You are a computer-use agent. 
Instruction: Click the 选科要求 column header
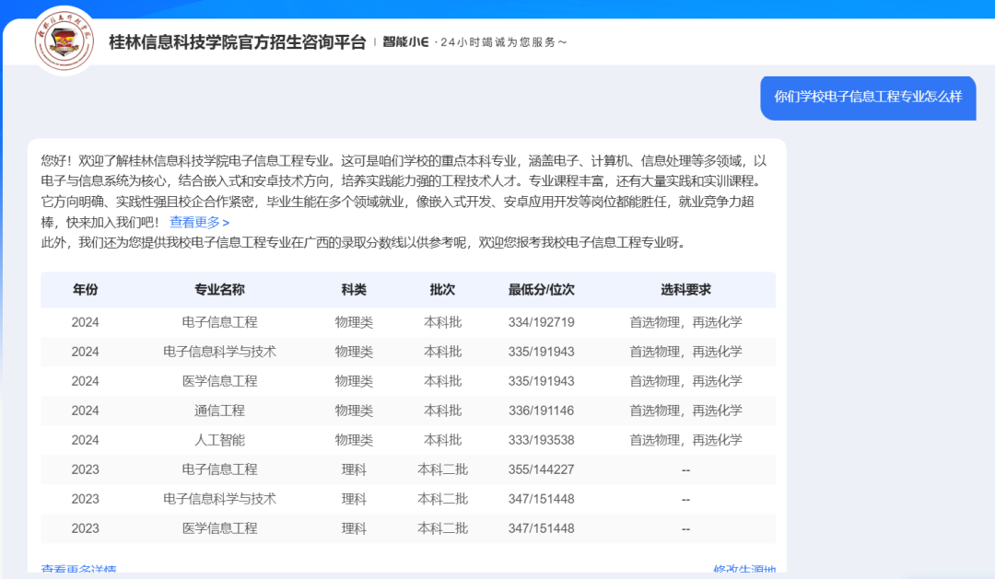pyautogui.click(x=685, y=289)
